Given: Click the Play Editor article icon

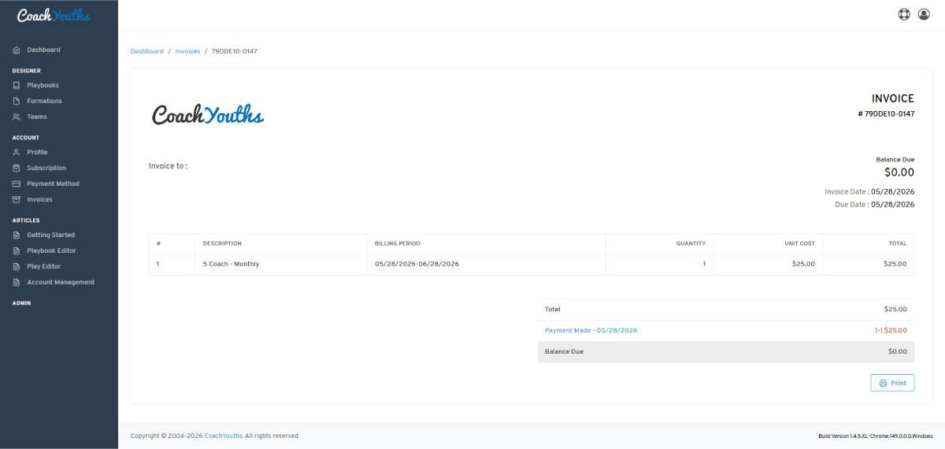Looking at the screenshot, I should (x=17, y=266).
